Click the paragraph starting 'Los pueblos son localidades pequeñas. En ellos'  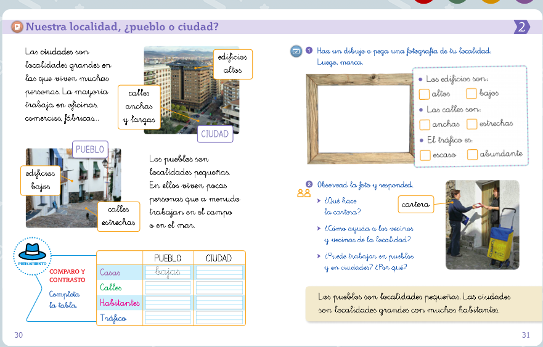pos(195,192)
